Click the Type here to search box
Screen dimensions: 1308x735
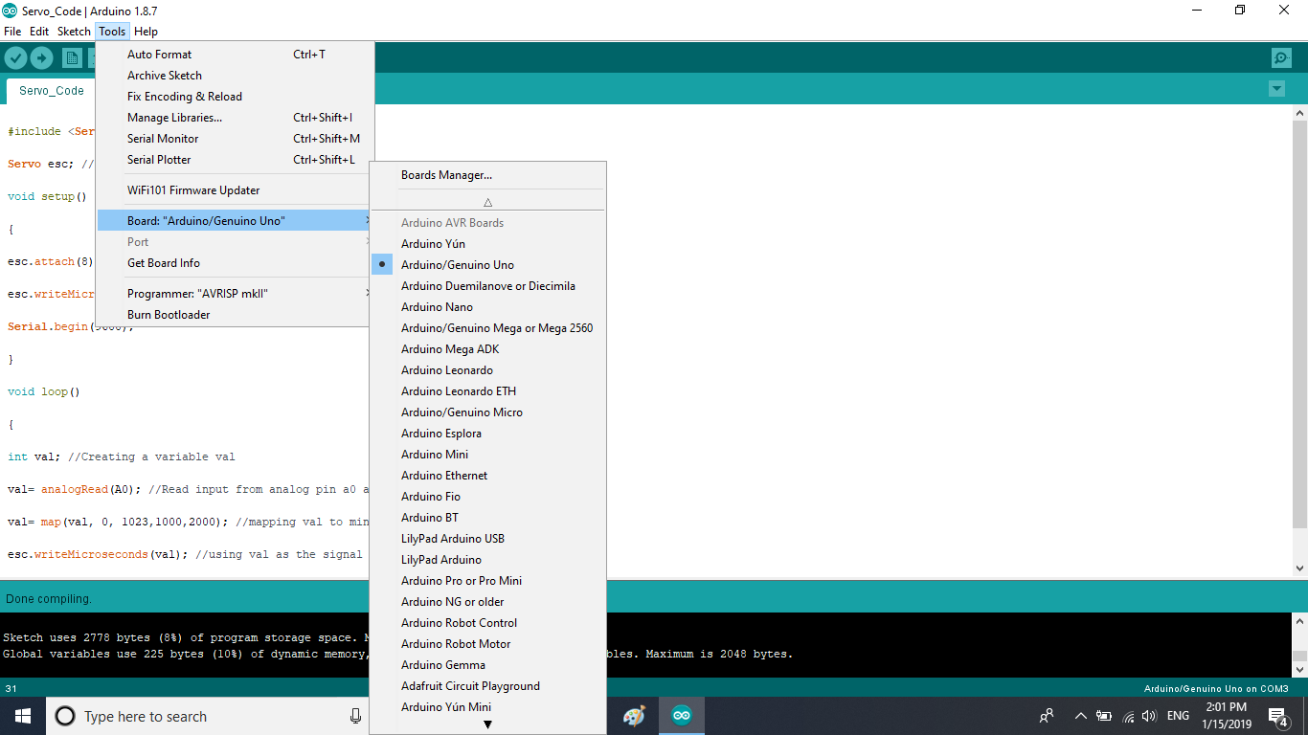pyautogui.click(x=209, y=716)
